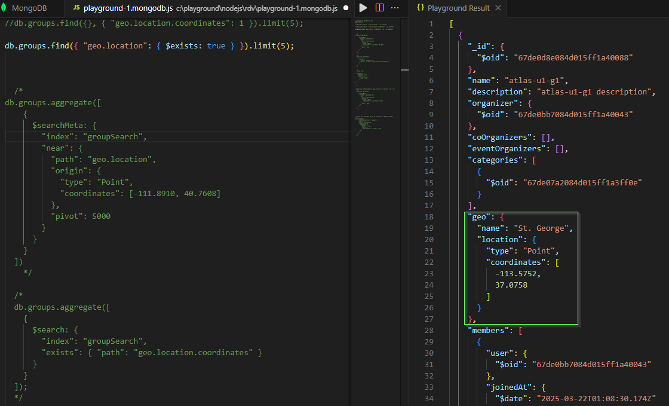This screenshot has width=669, height=406.
Task: Switch to the MongoDB tab
Action: [29, 8]
